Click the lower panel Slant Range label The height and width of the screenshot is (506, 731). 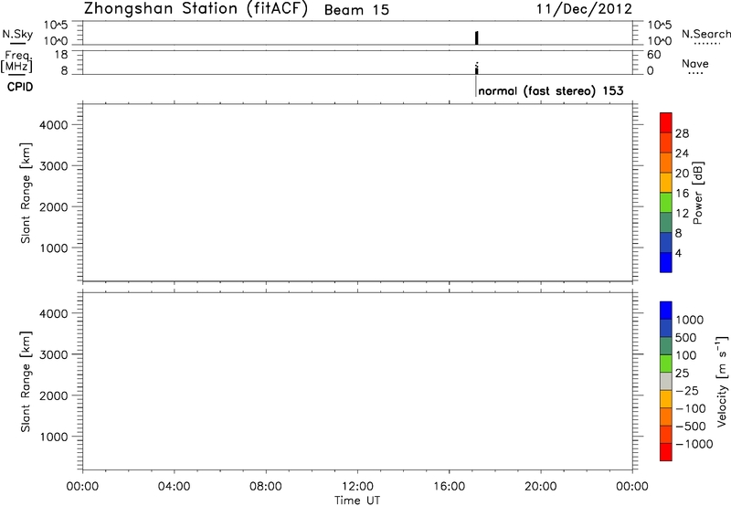[x=26, y=382]
